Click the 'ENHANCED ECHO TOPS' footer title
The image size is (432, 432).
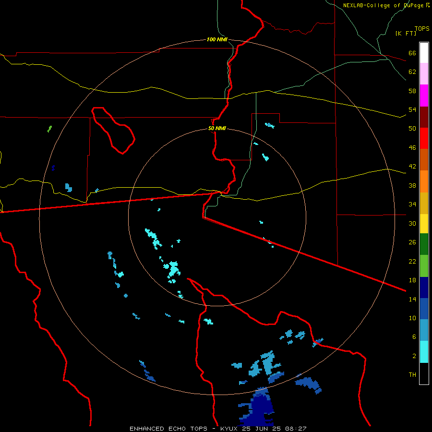point(168,429)
